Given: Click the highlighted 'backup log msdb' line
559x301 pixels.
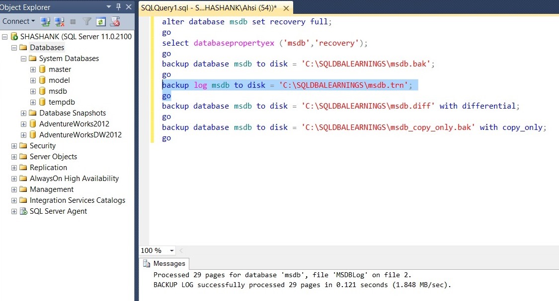Looking at the screenshot, I should coord(287,85).
